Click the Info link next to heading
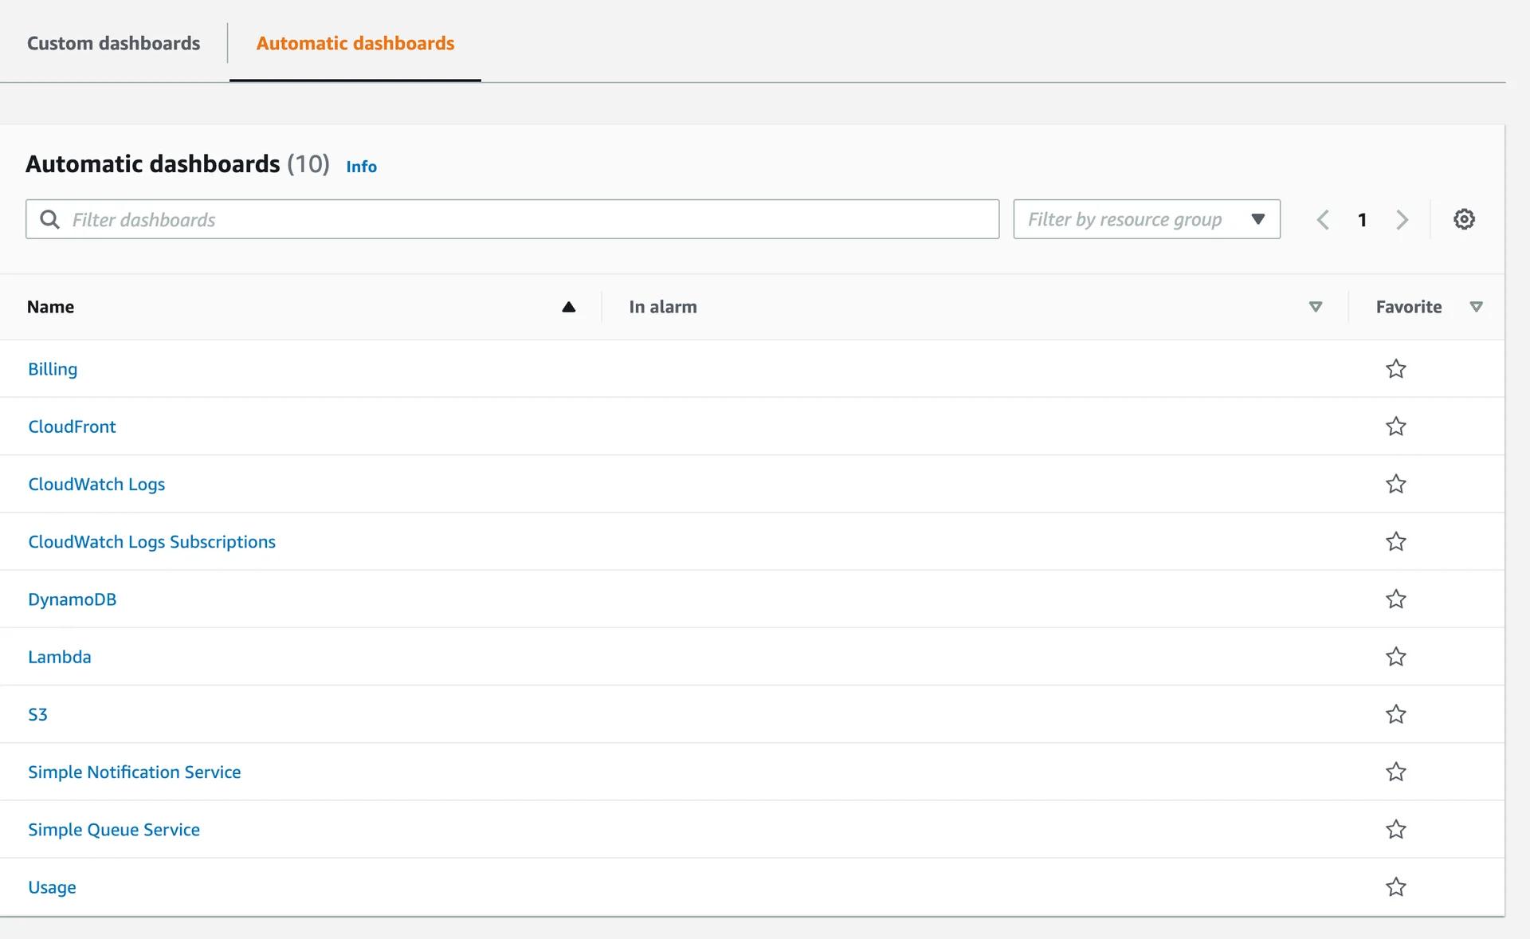Image resolution: width=1530 pixels, height=939 pixels. (x=361, y=167)
